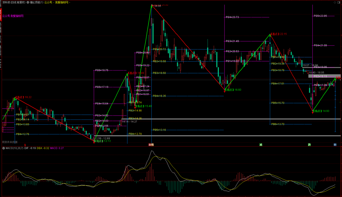
Task: Expand the MACD(10,20,7) indicator dropdown arrow
Action: (4, 148)
